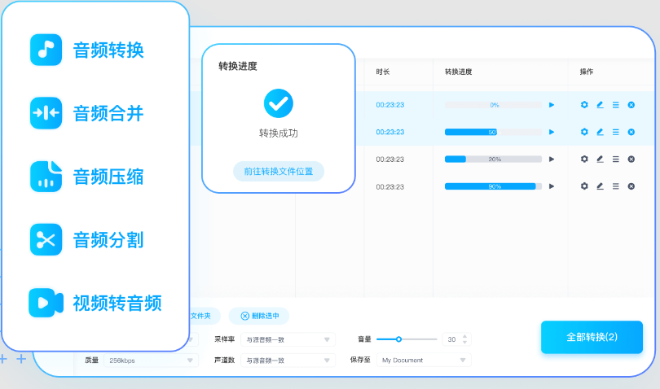The height and width of the screenshot is (389, 660).
Task: Click the pencil edit icon in 0% row
Action: [x=600, y=105]
